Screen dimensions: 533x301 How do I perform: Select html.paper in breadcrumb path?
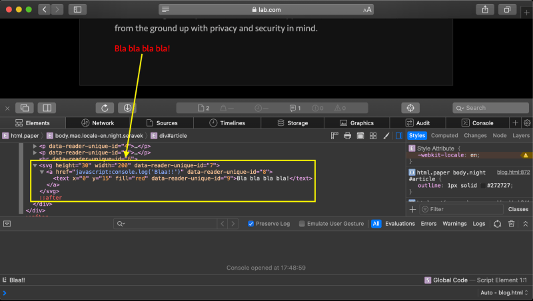click(x=21, y=136)
